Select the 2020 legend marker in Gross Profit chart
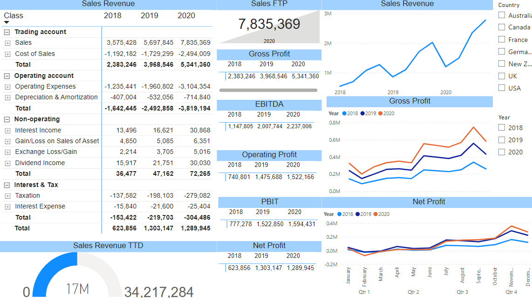This screenshot has height=298, width=532. point(380,113)
